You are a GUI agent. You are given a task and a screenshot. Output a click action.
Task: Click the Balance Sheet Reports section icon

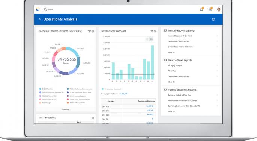[x=165, y=60]
